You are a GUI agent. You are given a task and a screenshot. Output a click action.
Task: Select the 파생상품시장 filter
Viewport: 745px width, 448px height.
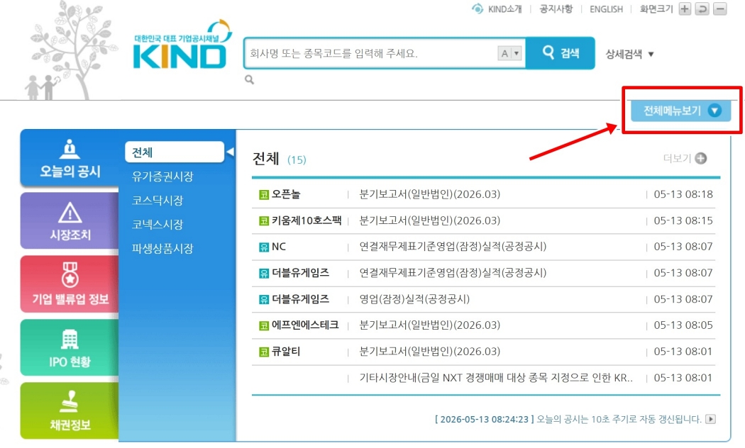point(162,248)
